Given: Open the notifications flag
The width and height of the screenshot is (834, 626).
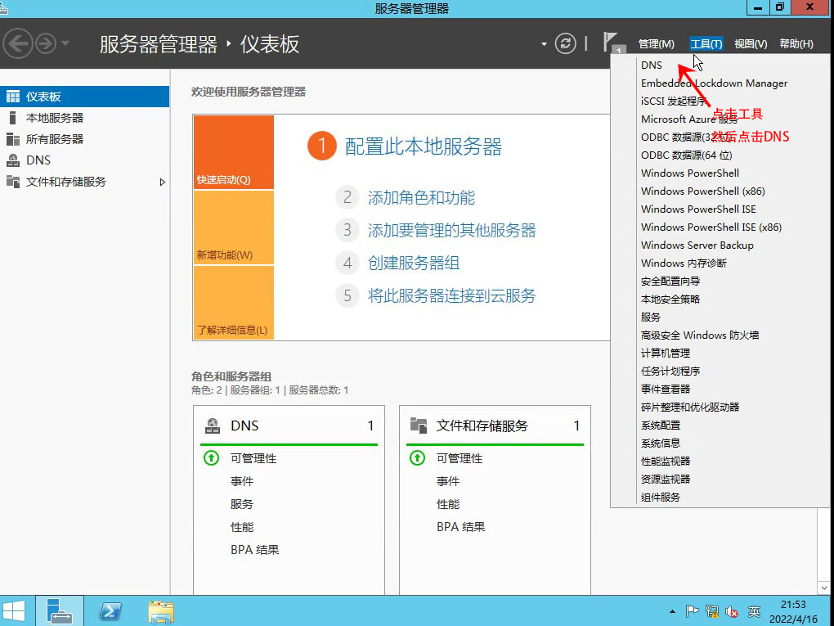Looking at the screenshot, I should 612,43.
